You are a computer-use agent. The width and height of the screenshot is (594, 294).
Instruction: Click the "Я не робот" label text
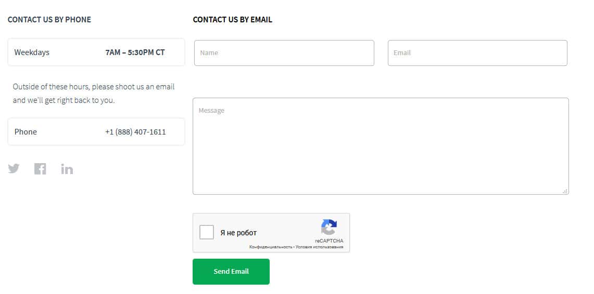point(238,233)
